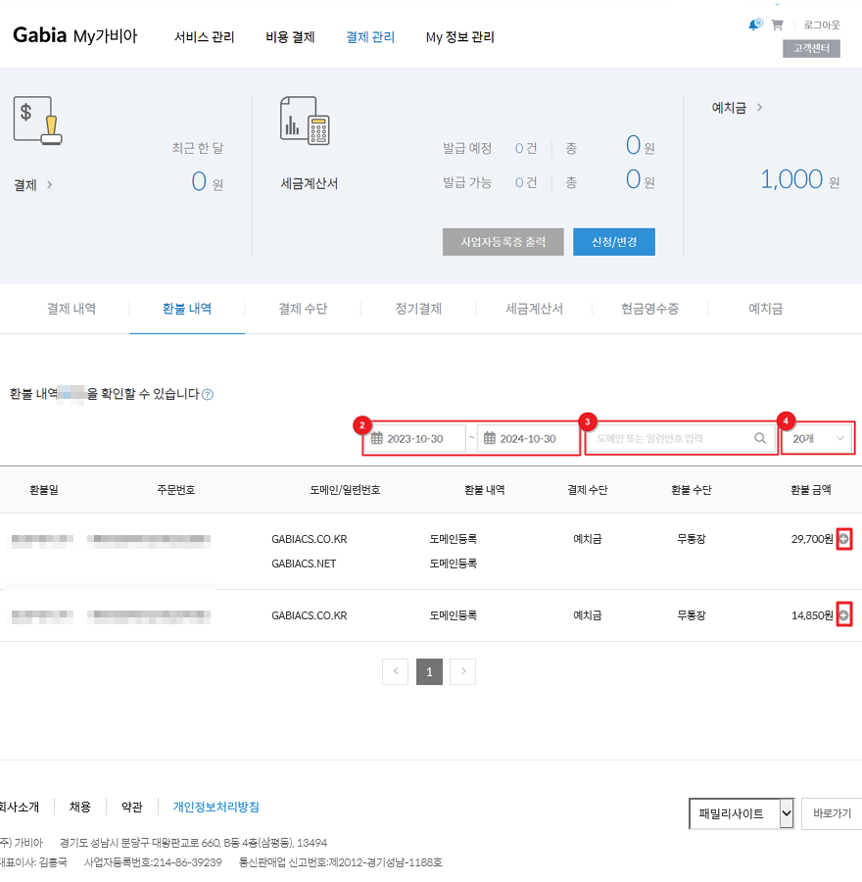
Task: Open the start date calendar icon
Action: pos(377,438)
